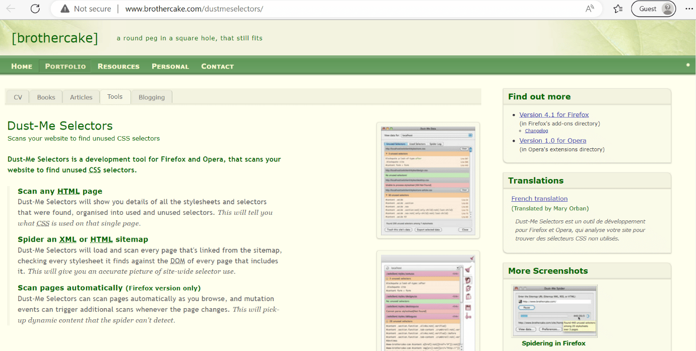696x351 pixels.
Task: Click the [brothercake] site logo
Action: click(54, 38)
